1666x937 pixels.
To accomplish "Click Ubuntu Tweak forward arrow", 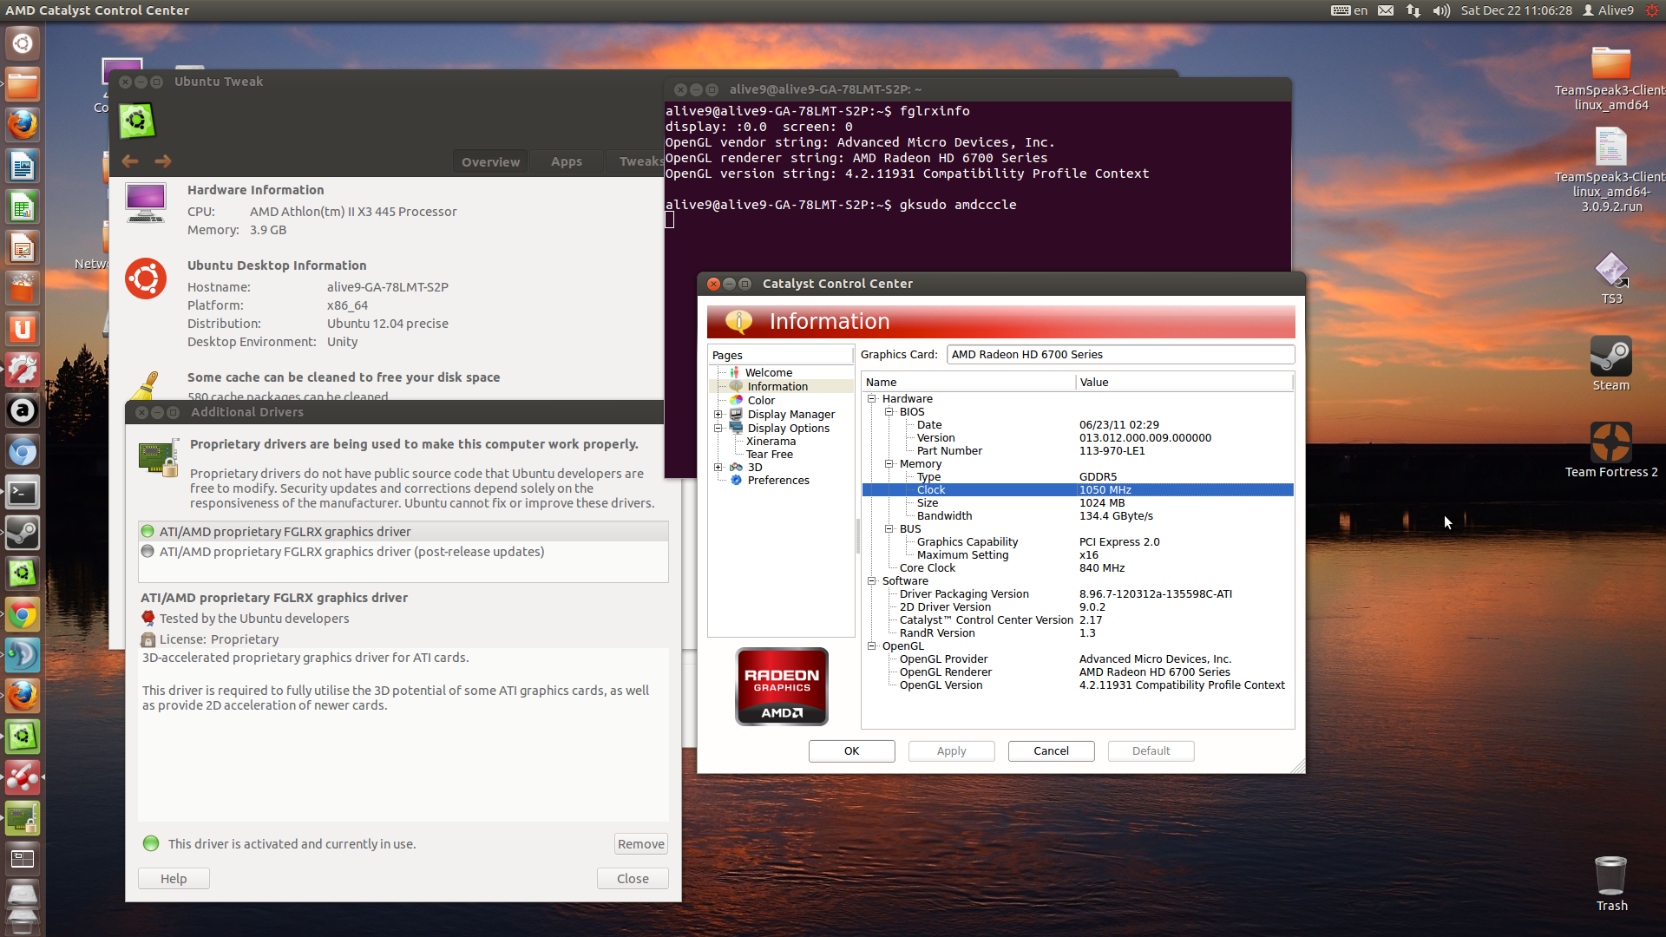I will (163, 161).
